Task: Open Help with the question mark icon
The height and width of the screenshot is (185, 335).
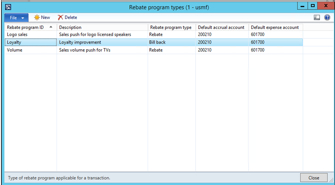Action: click(x=327, y=17)
